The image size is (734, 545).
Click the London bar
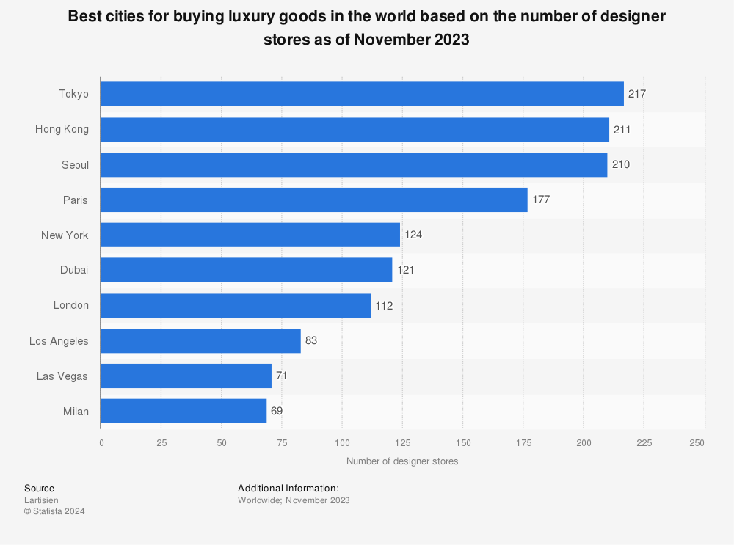(x=236, y=305)
